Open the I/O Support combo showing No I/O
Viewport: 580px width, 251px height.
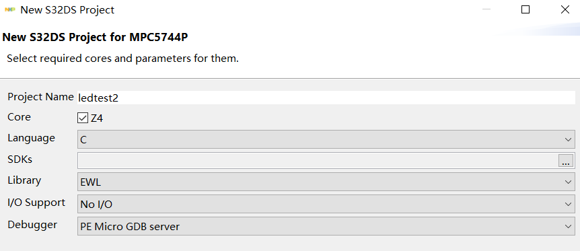(326, 204)
